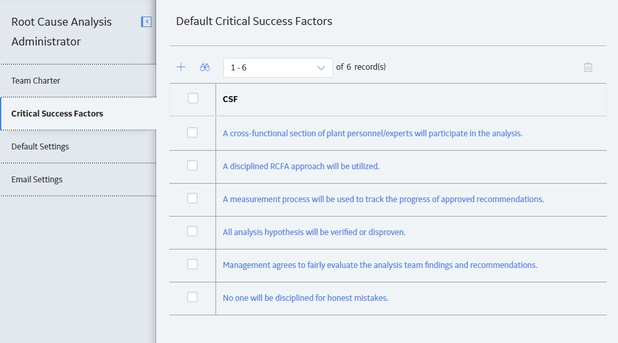
Task: Click the trash delete icon
Action: [588, 67]
